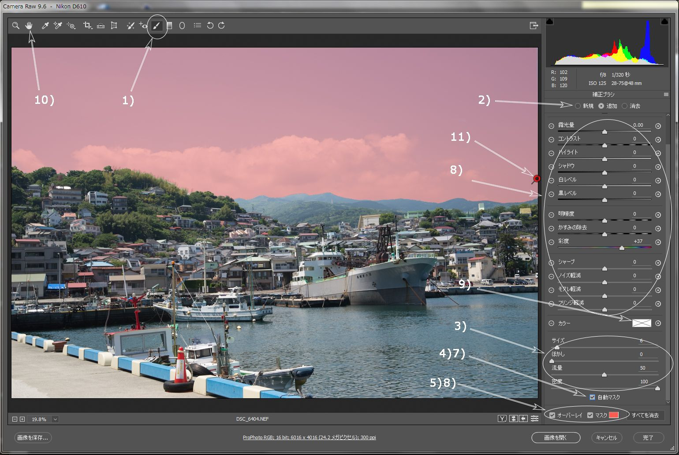Image resolution: width=679 pixels, height=455 pixels.
Task: Open the ProPhoto RGB workflow options link
Action: tap(309, 437)
